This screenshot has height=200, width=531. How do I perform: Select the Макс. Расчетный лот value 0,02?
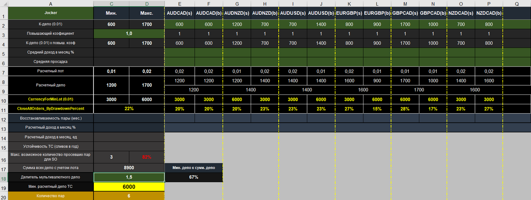tap(147, 71)
